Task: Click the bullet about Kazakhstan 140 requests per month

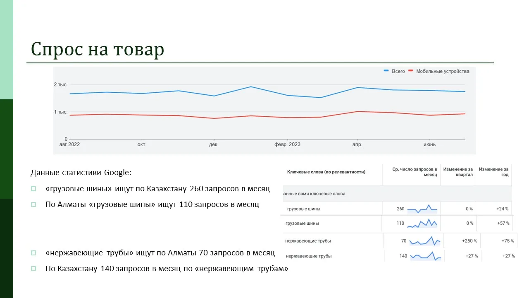Action: point(167,268)
